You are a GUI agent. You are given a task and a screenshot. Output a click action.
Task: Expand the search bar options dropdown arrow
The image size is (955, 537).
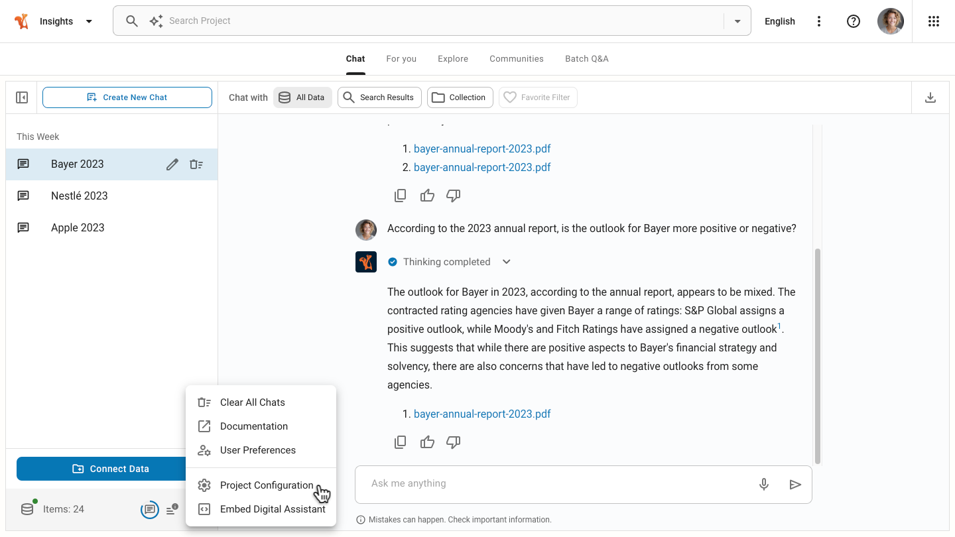pos(737,21)
